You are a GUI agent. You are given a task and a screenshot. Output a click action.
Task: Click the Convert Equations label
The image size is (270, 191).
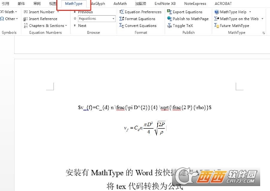point(141,26)
